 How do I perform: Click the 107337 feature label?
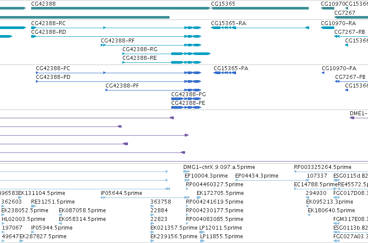pos(317,176)
